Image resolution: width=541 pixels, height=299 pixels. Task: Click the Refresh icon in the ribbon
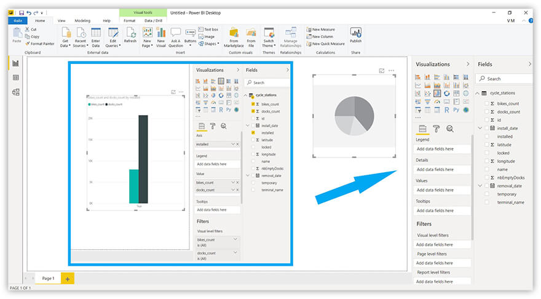[130, 35]
